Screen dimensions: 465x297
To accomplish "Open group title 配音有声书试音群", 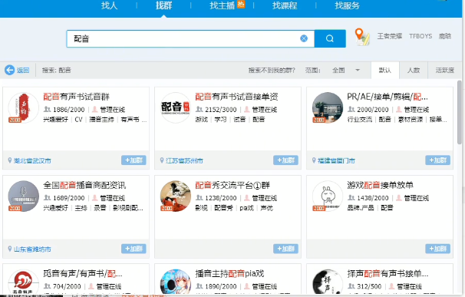I will (x=76, y=97).
